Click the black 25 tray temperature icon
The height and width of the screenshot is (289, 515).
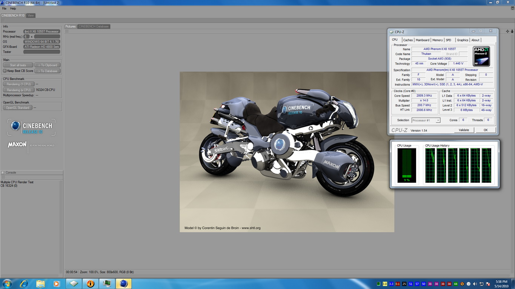[404, 284]
